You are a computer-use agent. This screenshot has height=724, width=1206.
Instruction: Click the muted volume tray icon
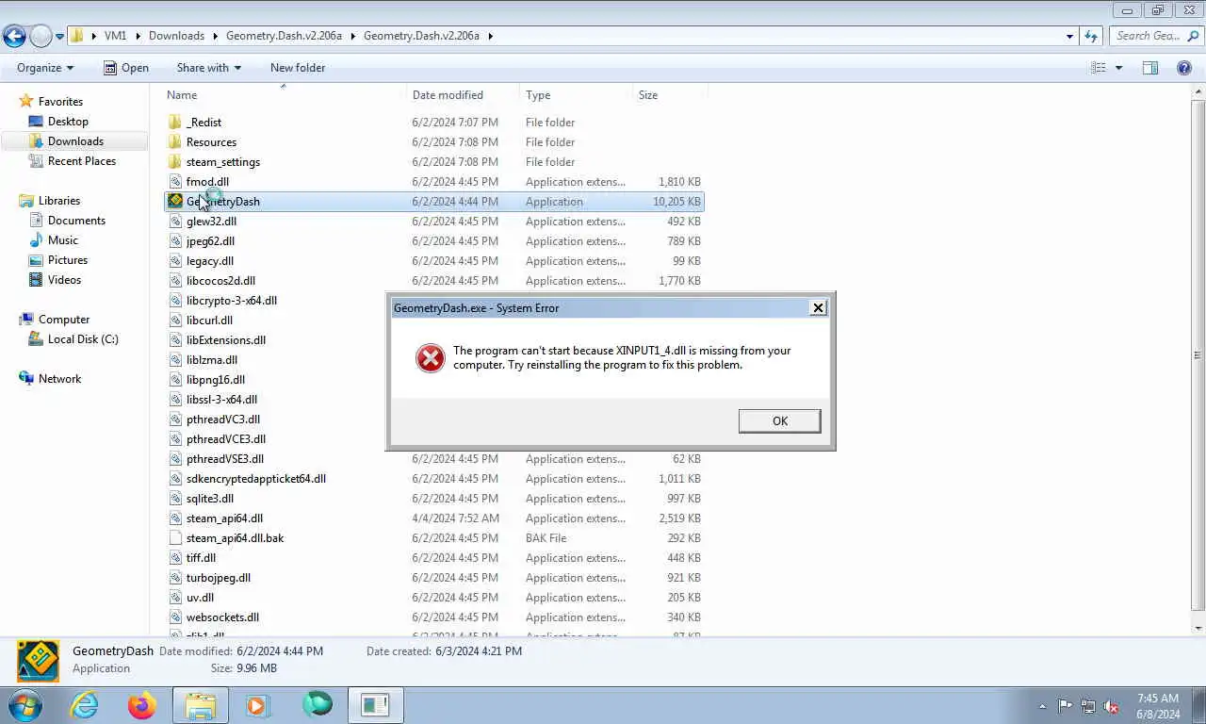[x=1112, y=705]
